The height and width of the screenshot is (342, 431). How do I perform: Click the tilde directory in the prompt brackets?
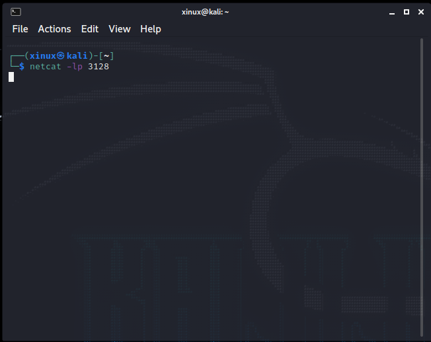click(106, 56)
